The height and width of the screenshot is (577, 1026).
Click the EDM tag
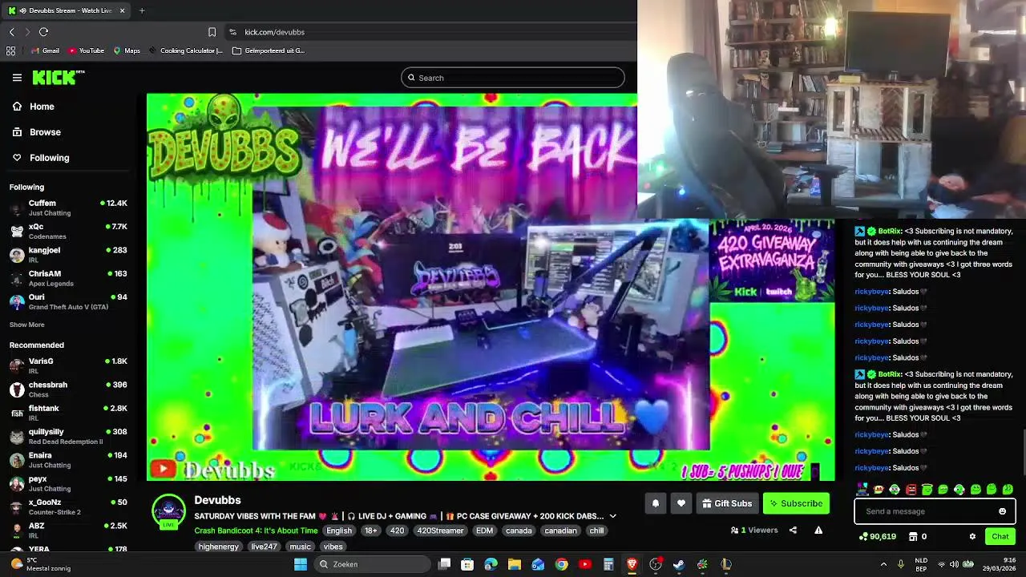(484, 531)
